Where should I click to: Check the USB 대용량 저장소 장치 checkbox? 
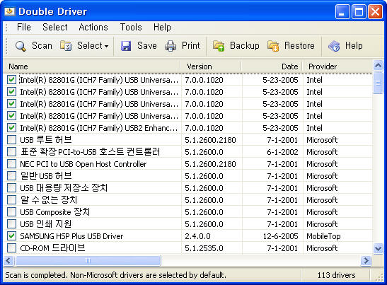click(x=11, y=188)
